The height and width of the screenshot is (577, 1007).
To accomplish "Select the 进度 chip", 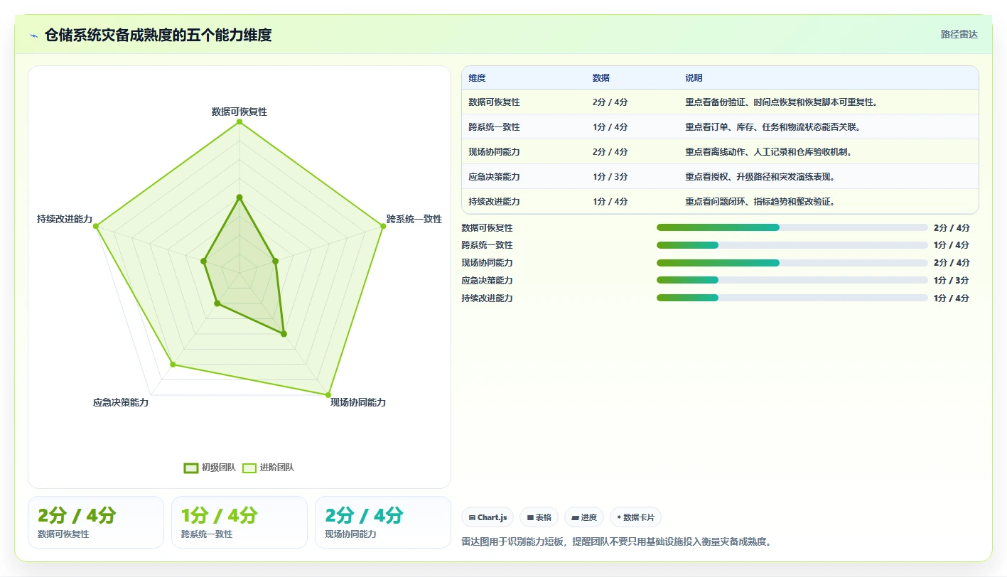I will pos(584,517).
